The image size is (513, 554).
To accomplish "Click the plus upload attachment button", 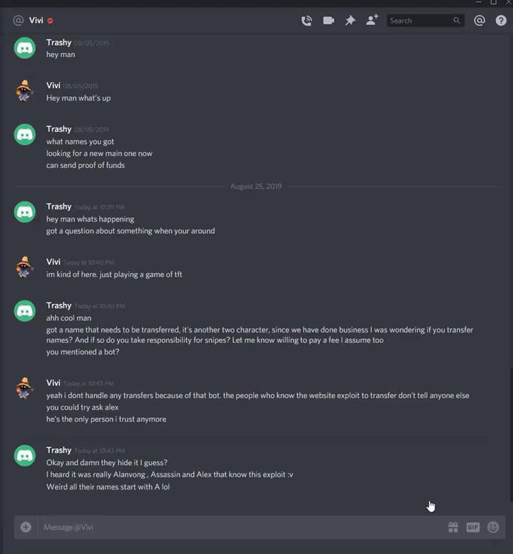I will 26,527.
